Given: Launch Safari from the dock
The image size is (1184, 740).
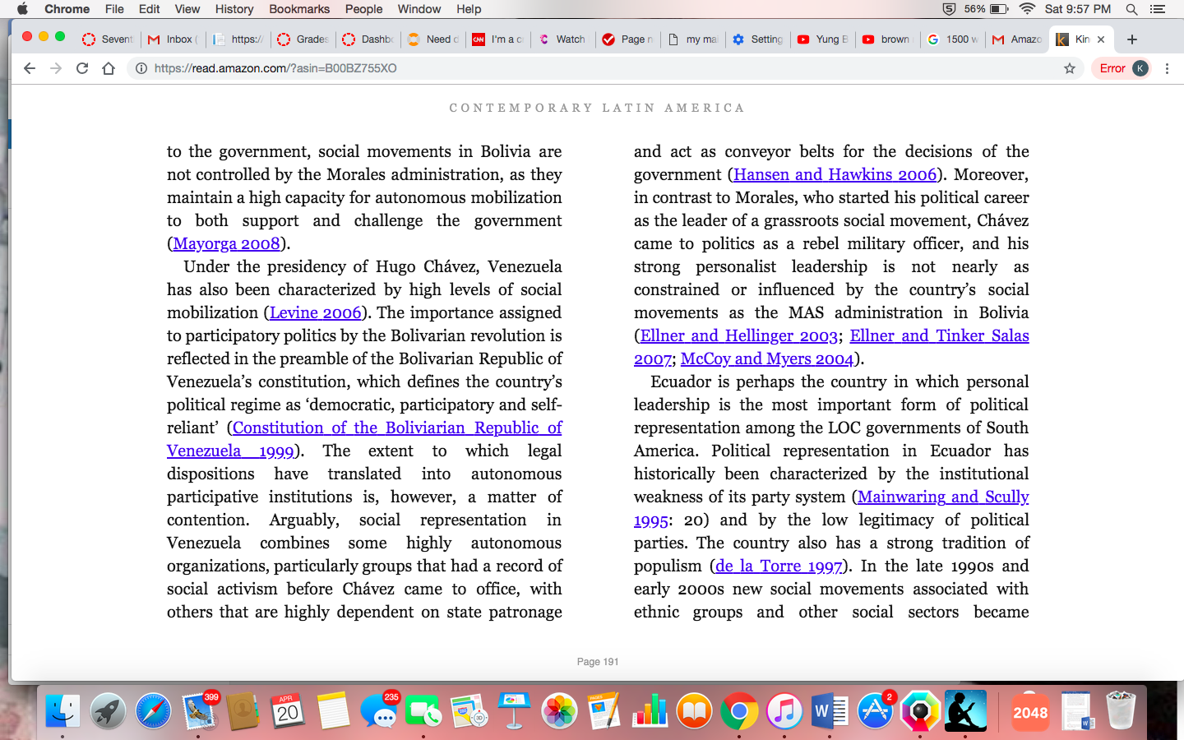Looking at the screenshot, I should tap(153, 710).
